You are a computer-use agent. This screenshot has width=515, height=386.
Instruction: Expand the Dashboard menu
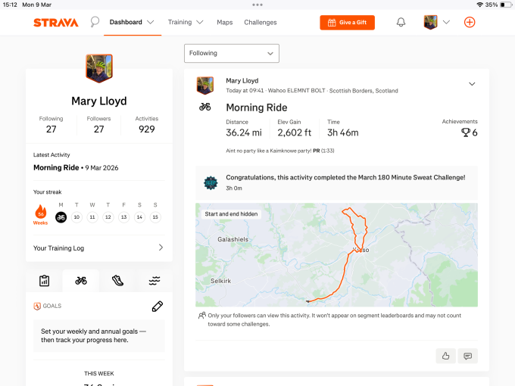131,23
